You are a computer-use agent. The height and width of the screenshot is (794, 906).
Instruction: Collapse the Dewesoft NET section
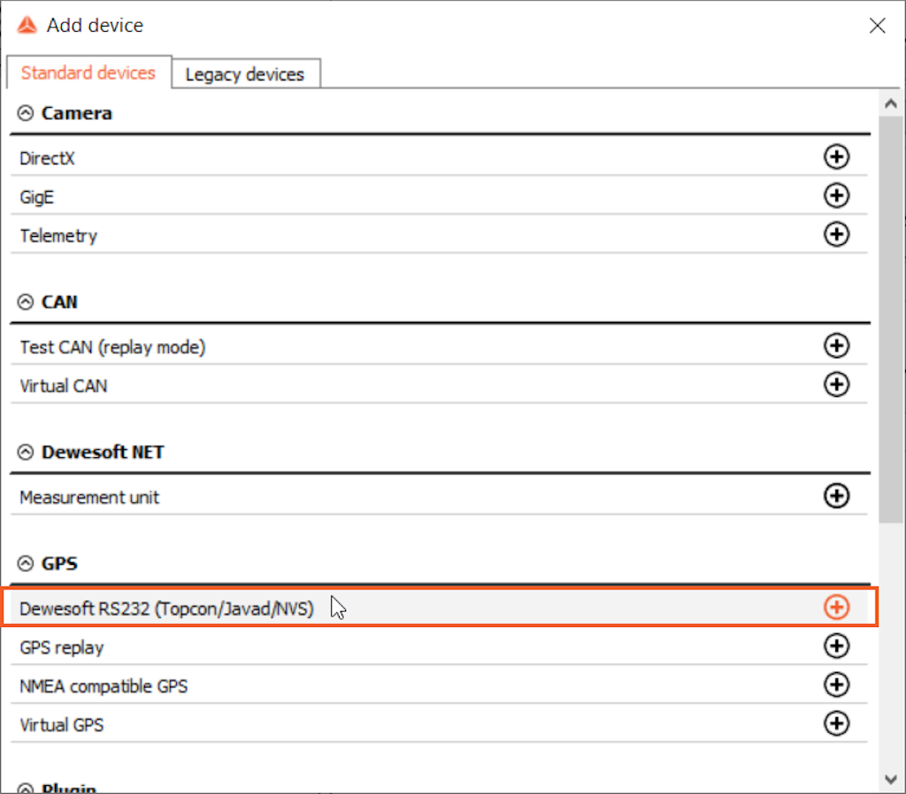click(26, 452)
